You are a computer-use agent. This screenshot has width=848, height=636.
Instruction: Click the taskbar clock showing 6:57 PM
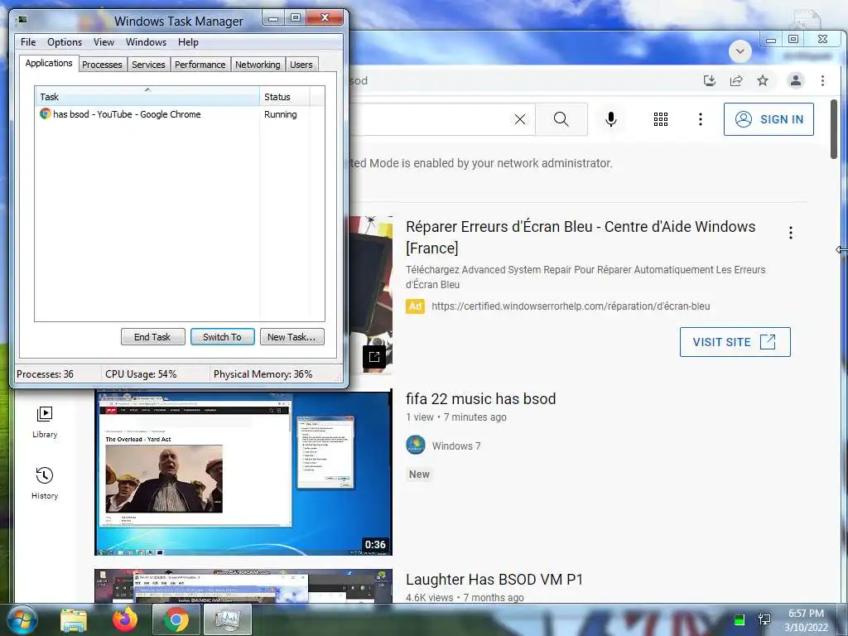[x=806, y=620]
